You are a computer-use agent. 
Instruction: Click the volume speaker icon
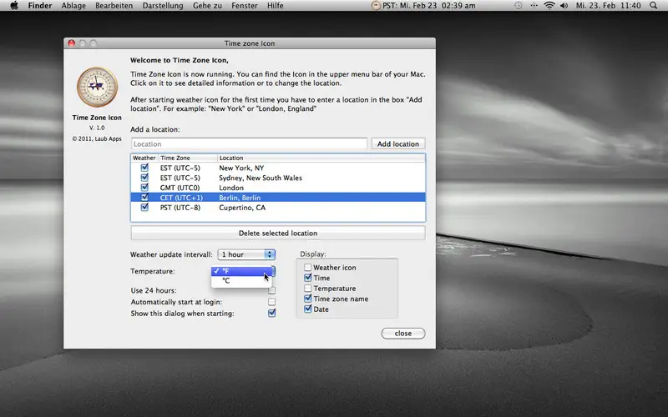[x=564, y=6]
